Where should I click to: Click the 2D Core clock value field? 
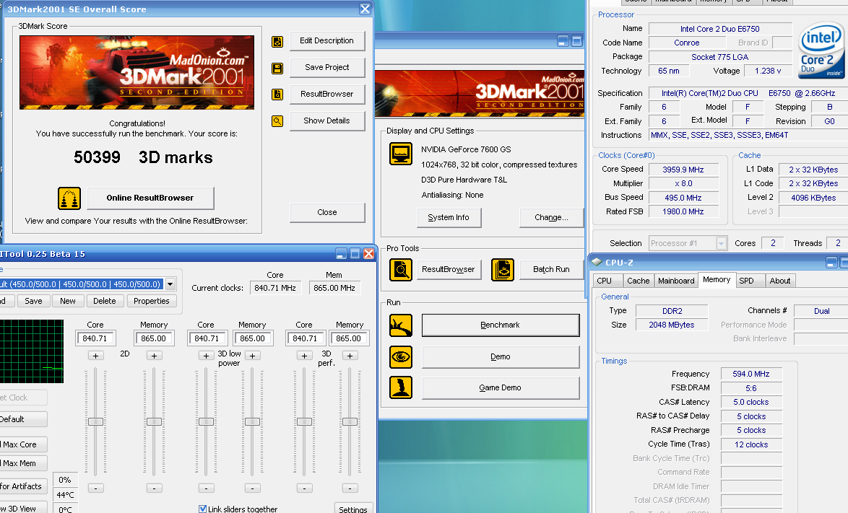[95, 338]
